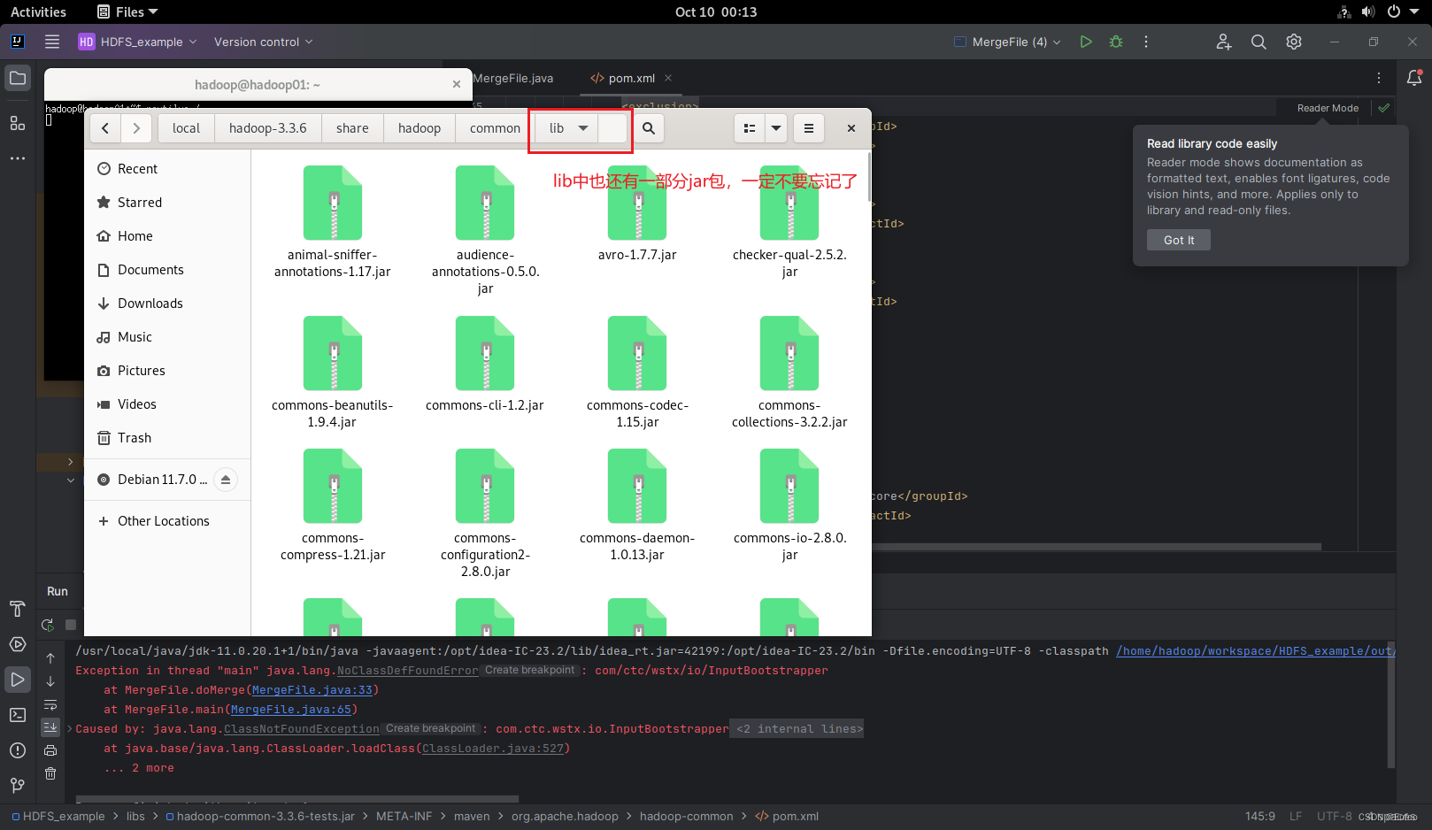
Task: Open the Terminal tool window icon
Action: coord(18,715)
